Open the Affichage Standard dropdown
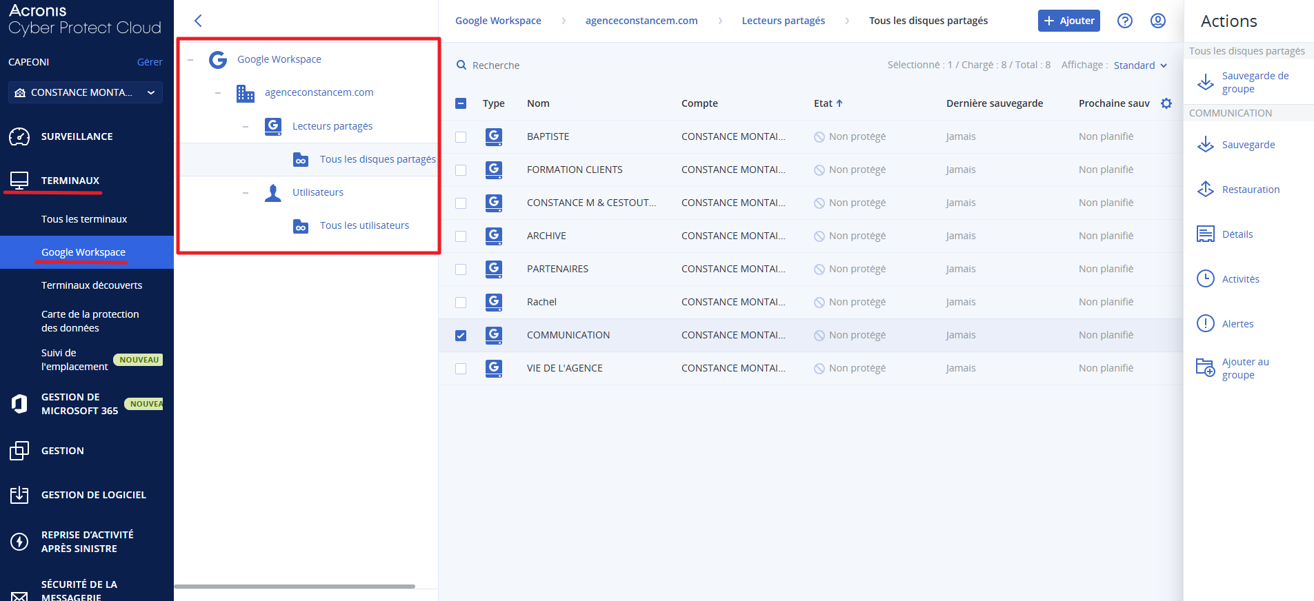Viewport: 1314px width, 601px height. tap(1140, 65)
